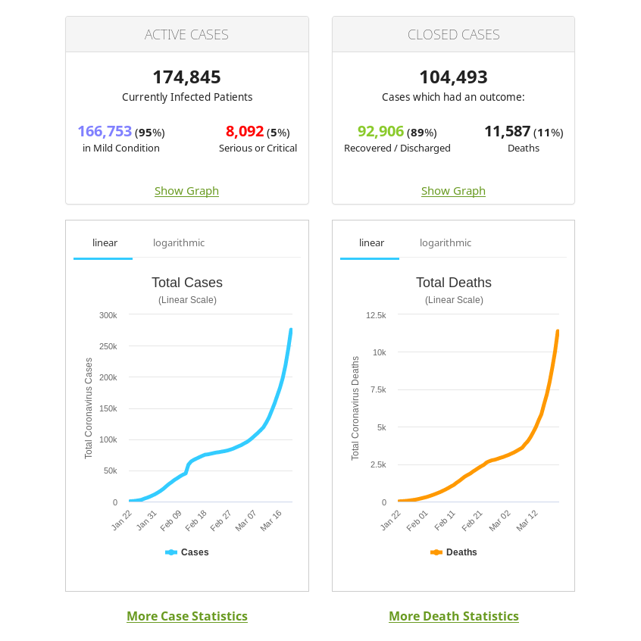
Task: Open More Death Statistics link
Action: (x=454, y=616)
